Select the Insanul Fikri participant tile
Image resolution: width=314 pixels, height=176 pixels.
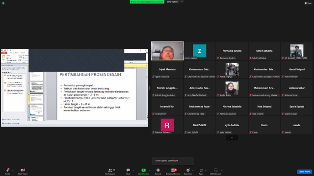167,107
